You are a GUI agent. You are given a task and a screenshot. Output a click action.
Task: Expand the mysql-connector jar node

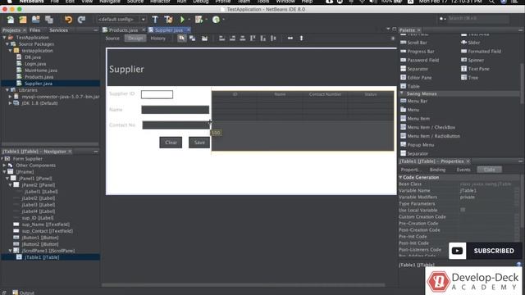coord(11,97)
